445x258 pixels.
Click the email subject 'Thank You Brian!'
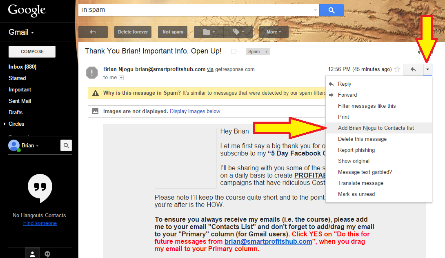[x=153, y=51]
